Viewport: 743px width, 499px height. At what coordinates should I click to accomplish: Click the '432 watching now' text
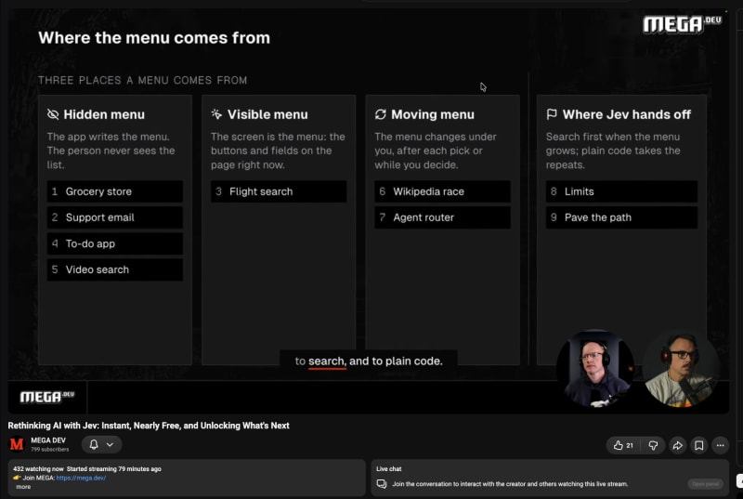point(38,468)
